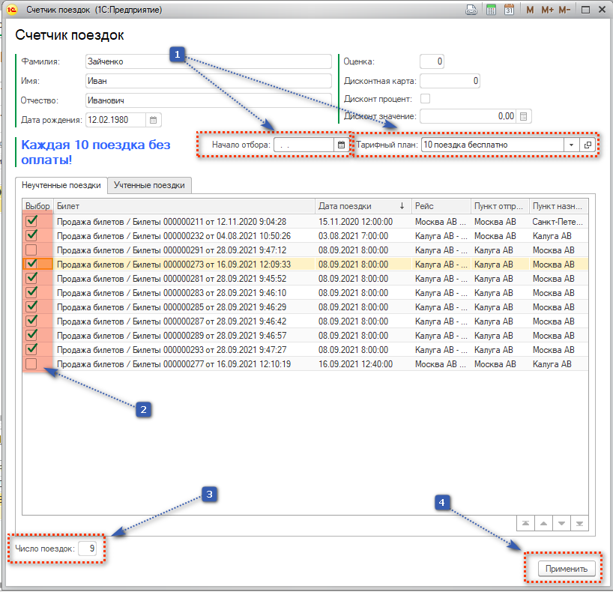This screenshot has width=613, height=592.
Task: Open calendar picker for Начало отбора
Action: pos(341,145)
